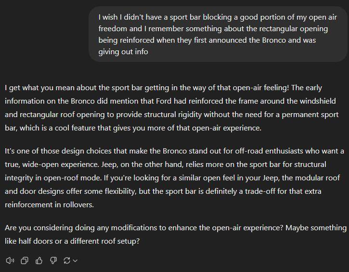Click the line starting 'information on the Bronco did'
349x272 pixels.
(170, 101)
